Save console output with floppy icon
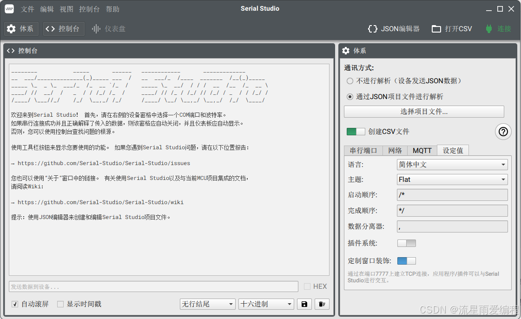The image size is (521, 319). click(x=304, y=304)
